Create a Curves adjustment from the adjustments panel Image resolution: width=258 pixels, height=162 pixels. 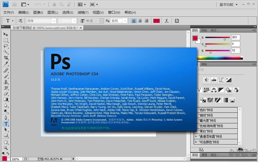[x=221, y=80]
